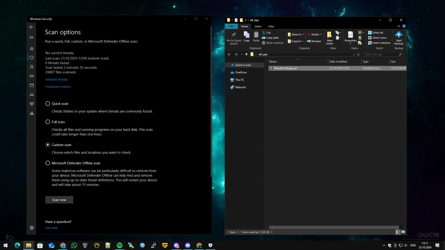Expand the Move to dropdown
The width and height of the screenshot is (445, 250).
click(x=303, y=35)
